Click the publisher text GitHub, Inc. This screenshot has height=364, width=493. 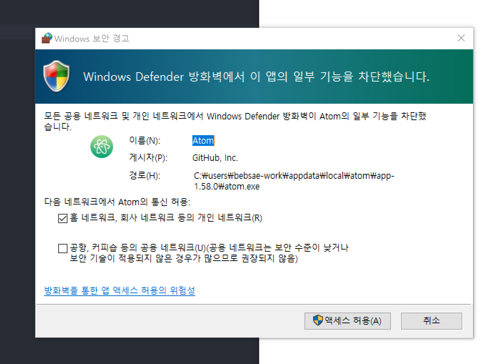pyautogui.click(x=215, y=158)
